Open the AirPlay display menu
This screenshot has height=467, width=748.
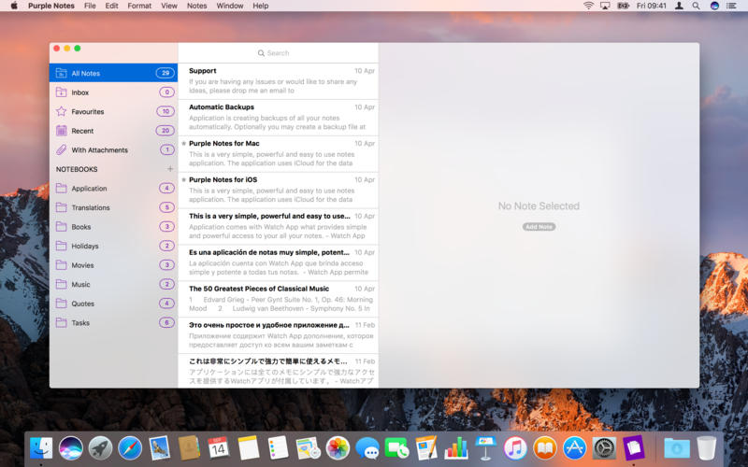click(605, 6)
